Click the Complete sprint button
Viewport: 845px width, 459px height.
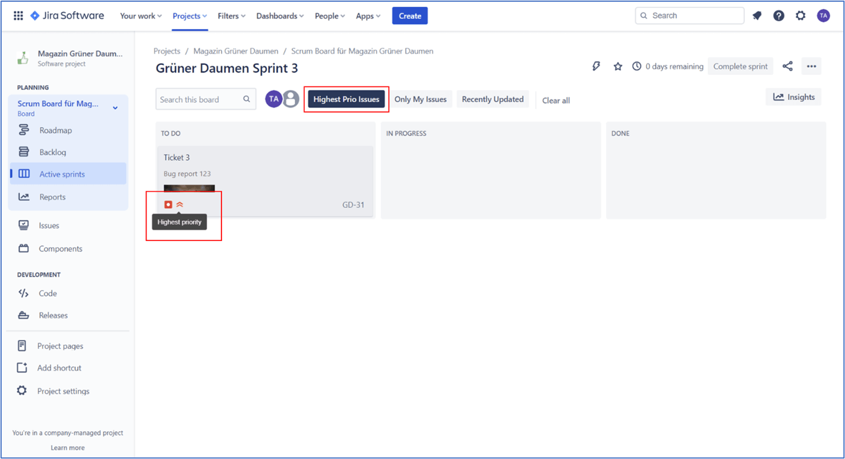coord(740,67)
